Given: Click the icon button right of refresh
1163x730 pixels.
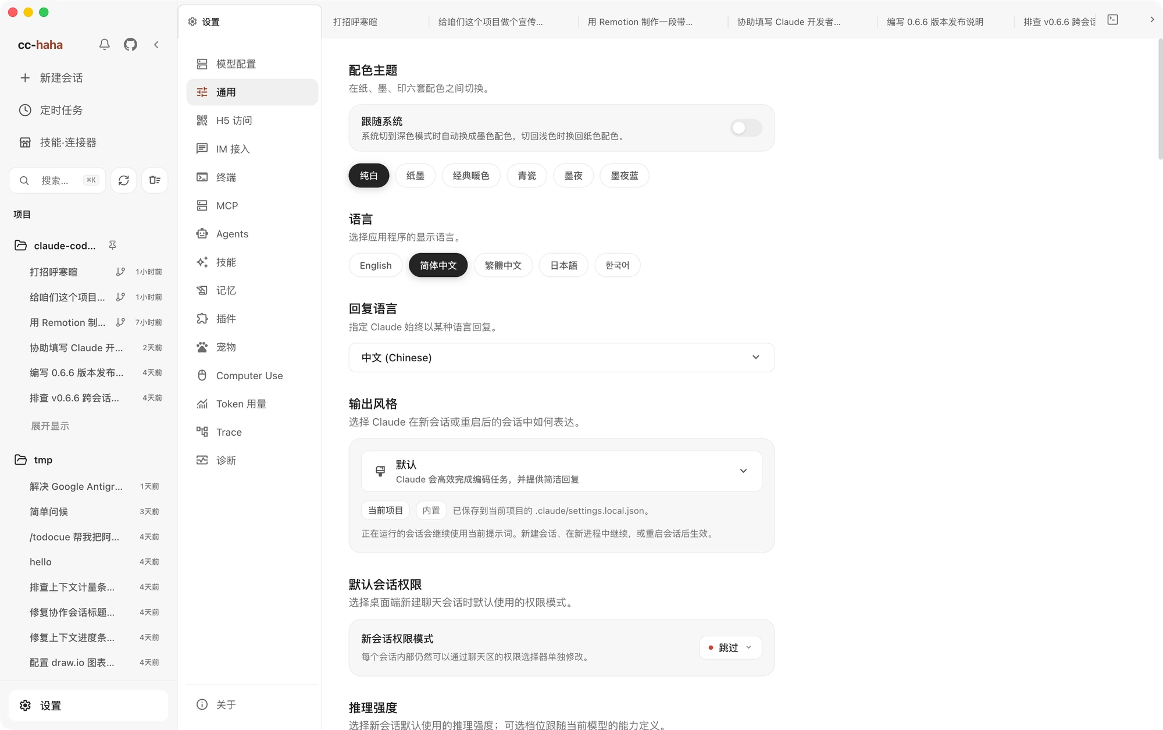Looking at the screenshot, I should point(155,180).
